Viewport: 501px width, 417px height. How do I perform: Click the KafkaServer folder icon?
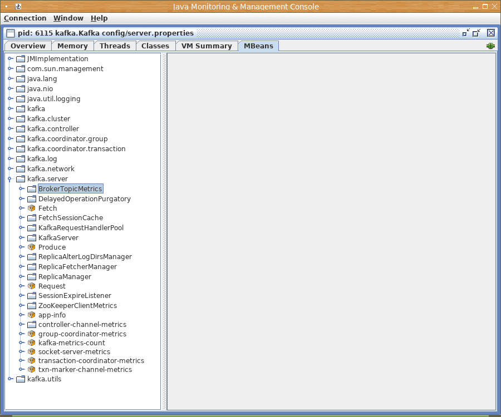tap(32, 238)
